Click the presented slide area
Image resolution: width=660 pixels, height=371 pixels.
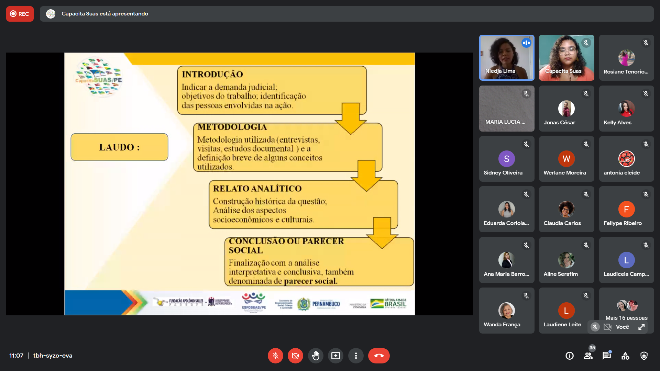point(240,184)
